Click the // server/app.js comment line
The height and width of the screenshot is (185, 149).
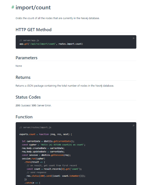(x=29, y=41)
